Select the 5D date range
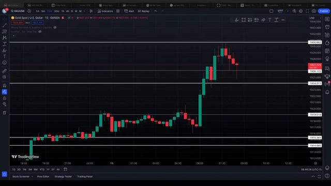Image resolution: width=331 pixels, height=186 pixels. [x=19, y=169]
